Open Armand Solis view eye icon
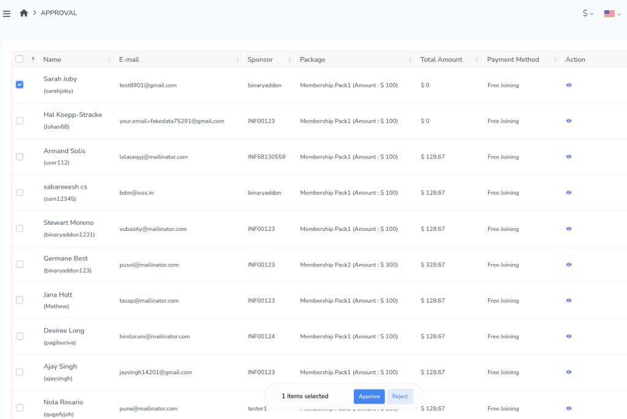 [x=569, y=157]
